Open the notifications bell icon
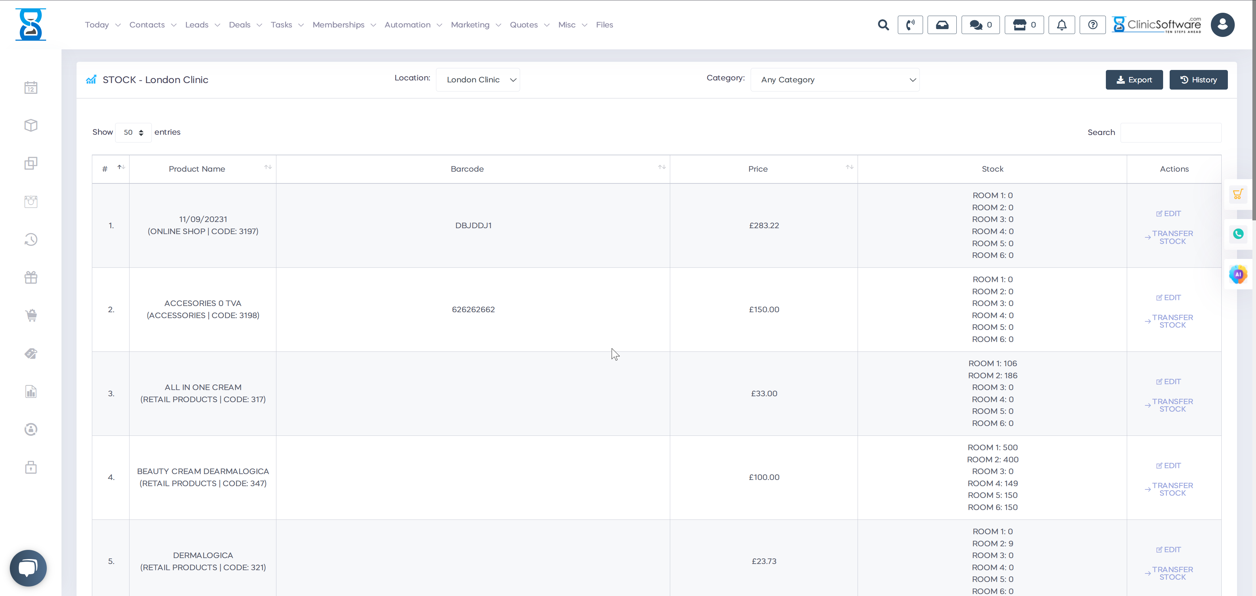The image size is (1256, 596). click(x=1061, y=25)
